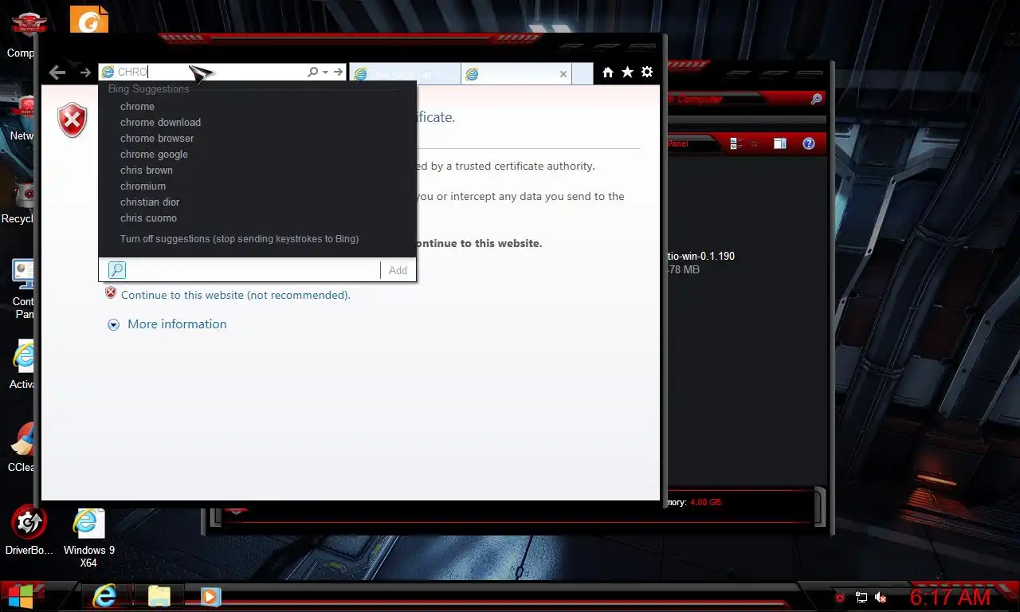The width and height of the screenshot is (1020, 612).
Task: Open File Explorer from taskbar
Action: pos(159,596)
